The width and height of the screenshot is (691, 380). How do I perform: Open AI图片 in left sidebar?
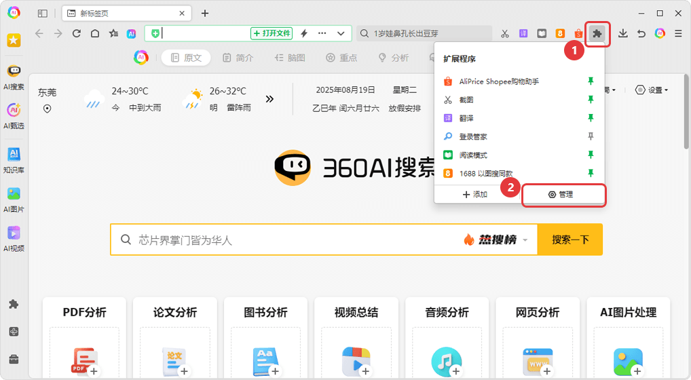click(x=14, y=199)
